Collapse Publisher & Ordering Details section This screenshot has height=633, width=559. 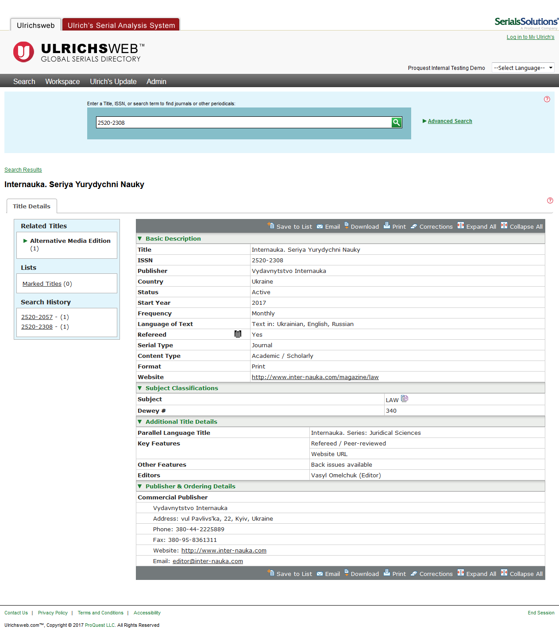tap(140, 486)
